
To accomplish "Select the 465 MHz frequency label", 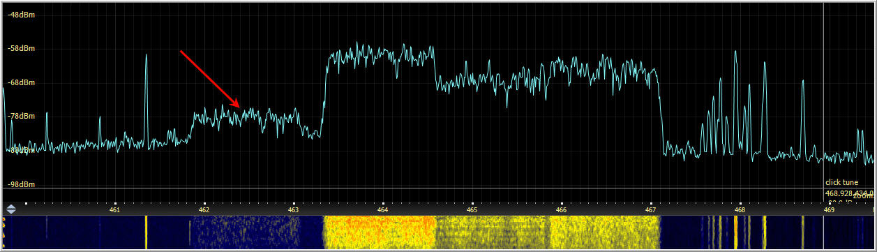I will tap(472, 209).
